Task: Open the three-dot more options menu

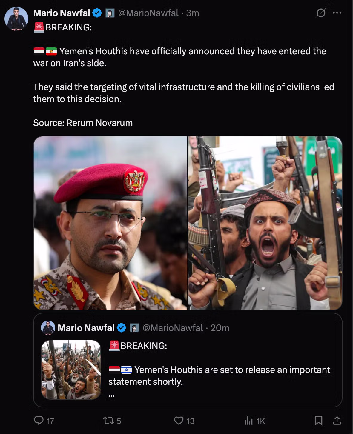Action: click(337, 13)
